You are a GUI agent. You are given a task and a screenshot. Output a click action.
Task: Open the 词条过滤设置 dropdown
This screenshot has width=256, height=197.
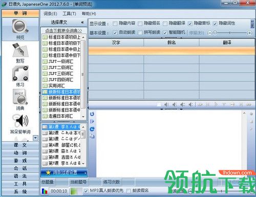pos(86,173)
